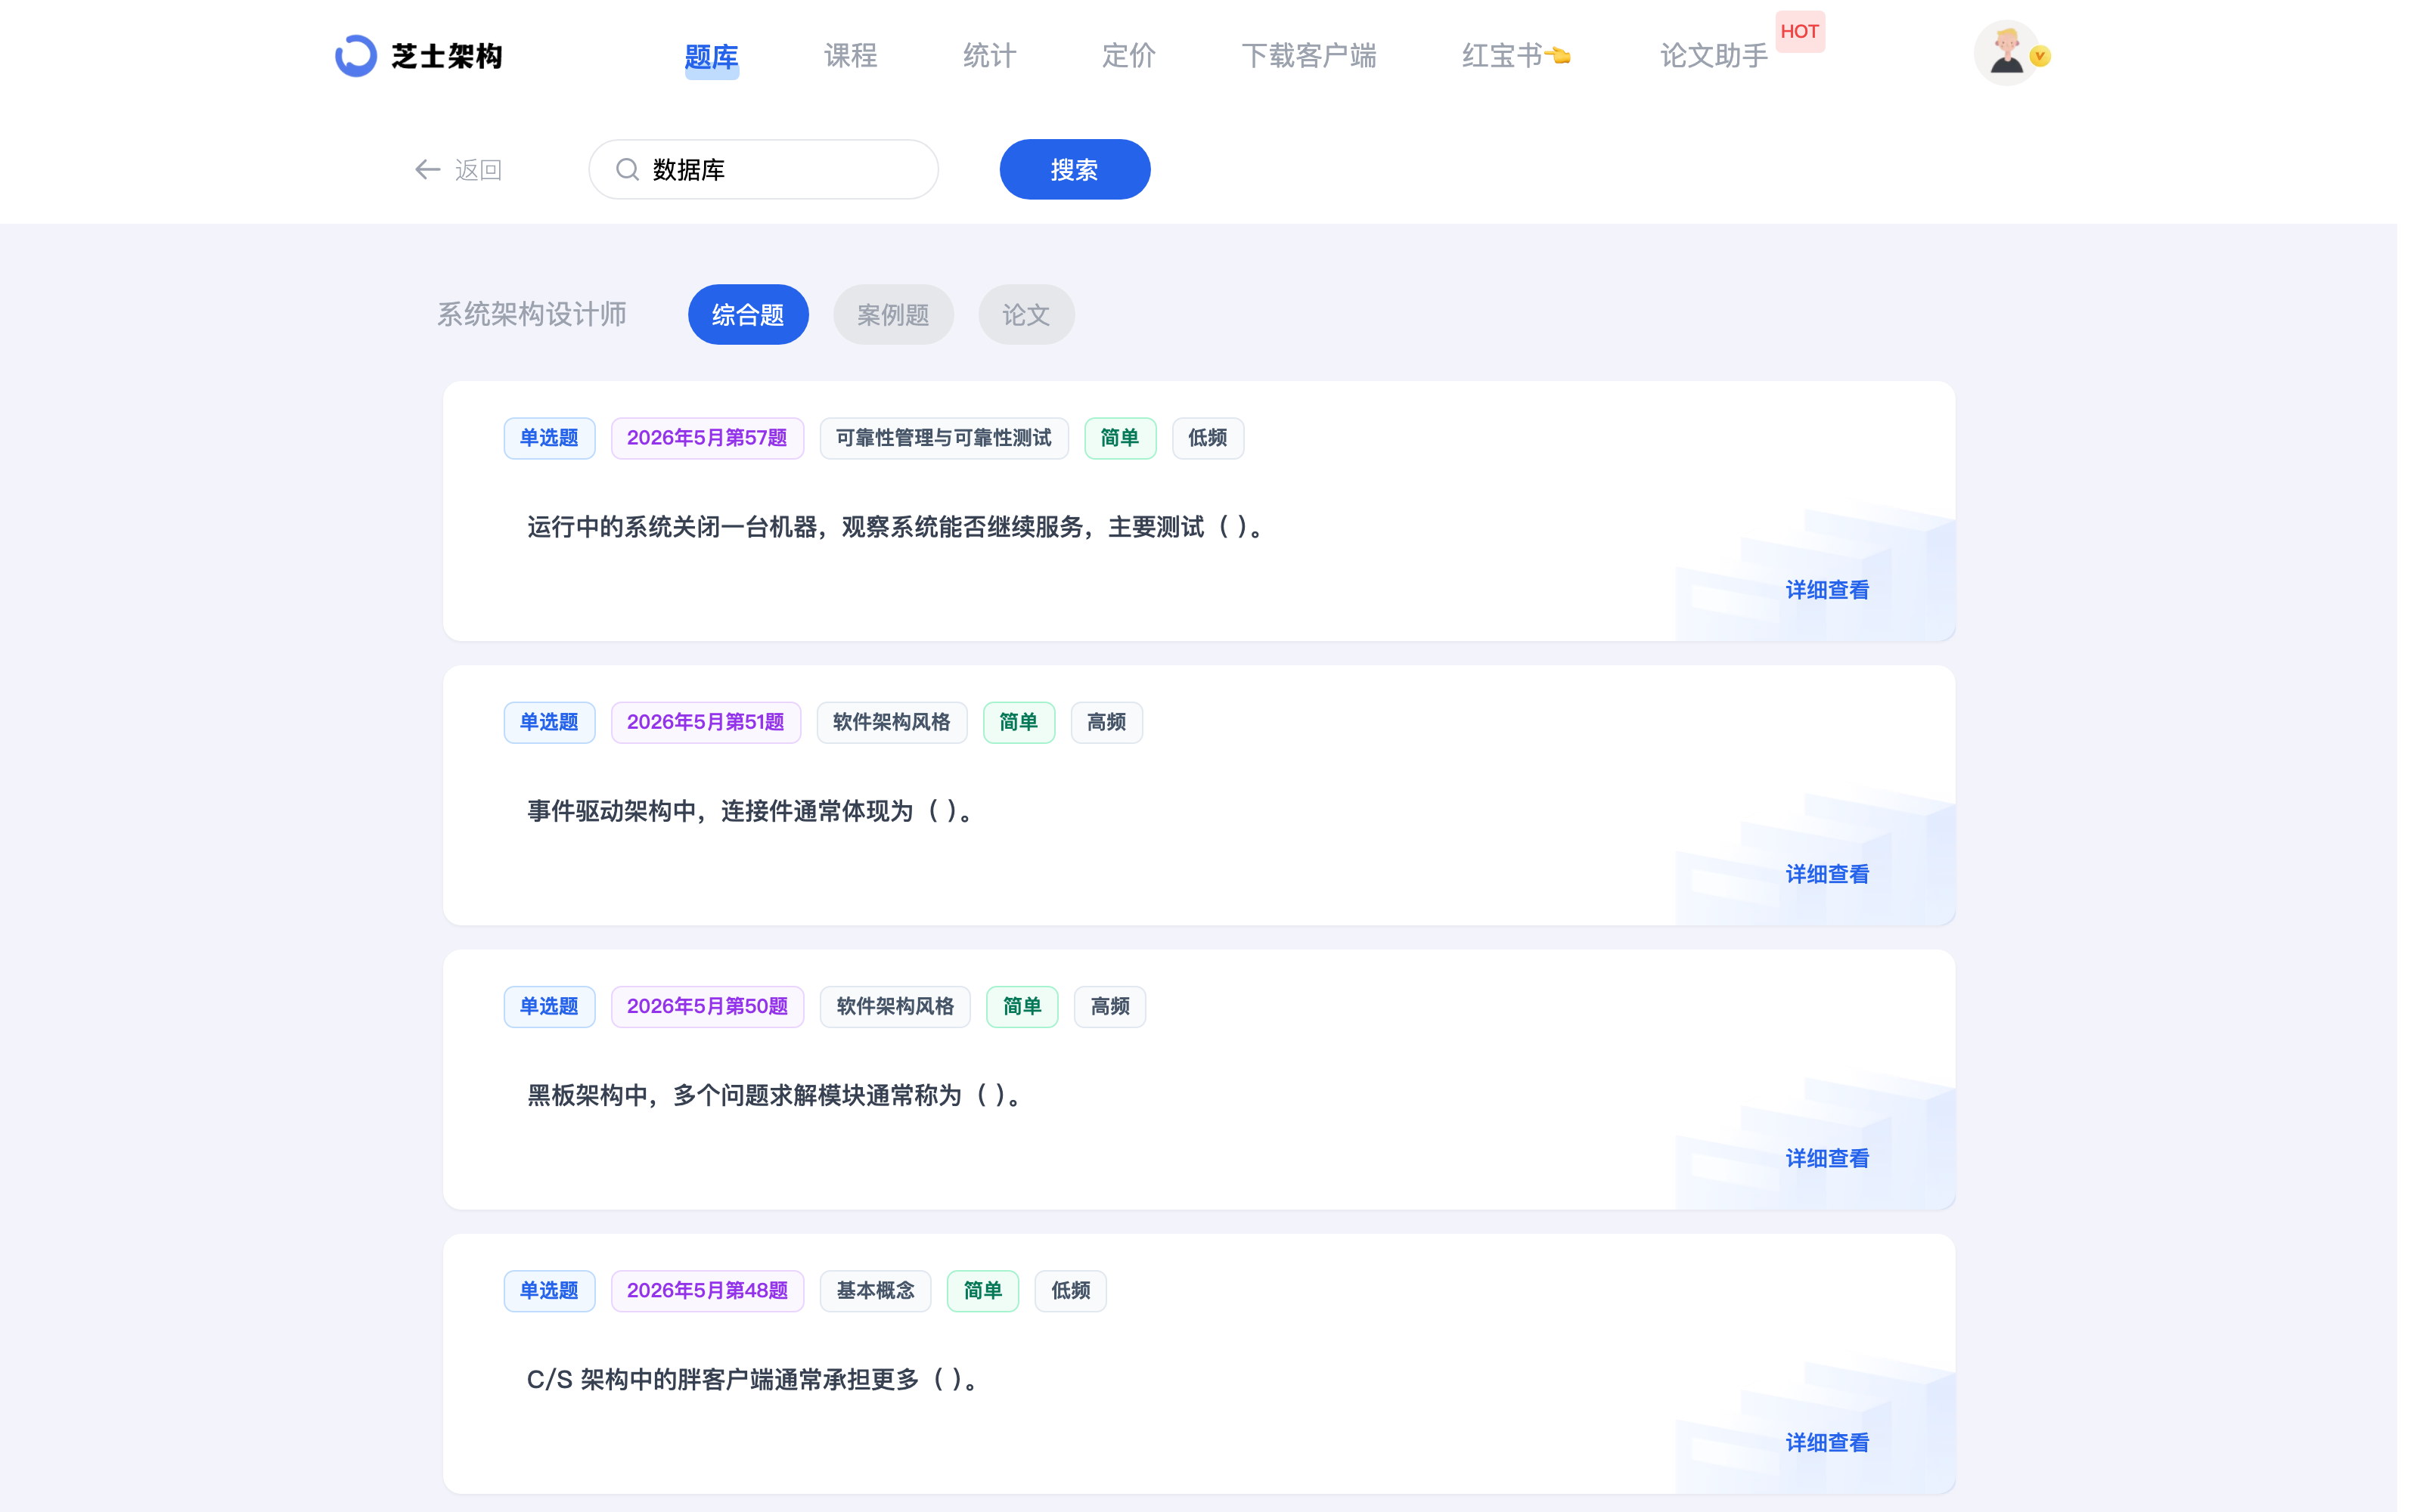Click 简单 tag on 第50题 card
2420x1512 pixels.
coord(1022,1006)
